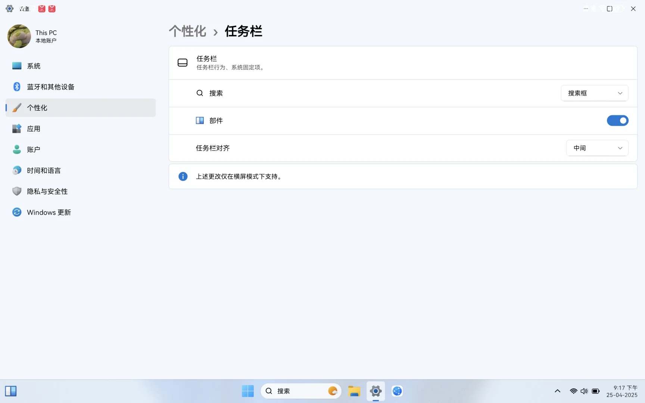The height and width of the screenshot is (403, 645).
Task: Navigate back via the 个性化 breadcrumb
Action: (x=187, y=31)
